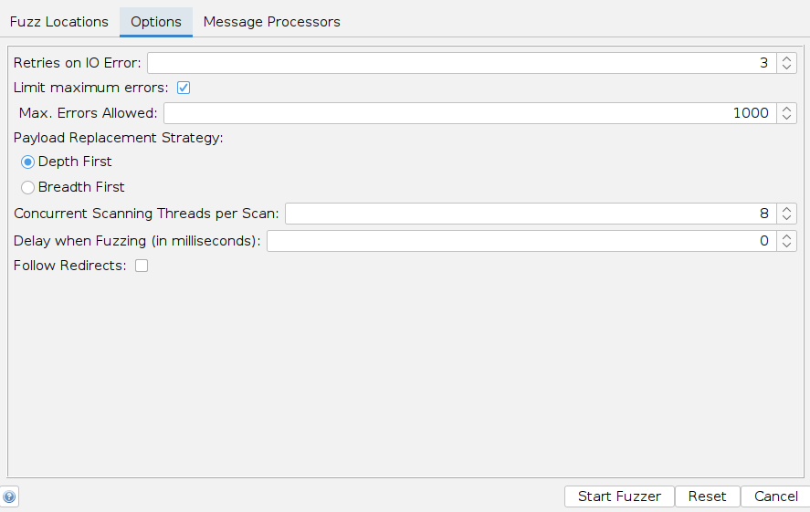Uncheck Limit maximum errors checkbox
This screenshot has width=810, height=512.
183,88
